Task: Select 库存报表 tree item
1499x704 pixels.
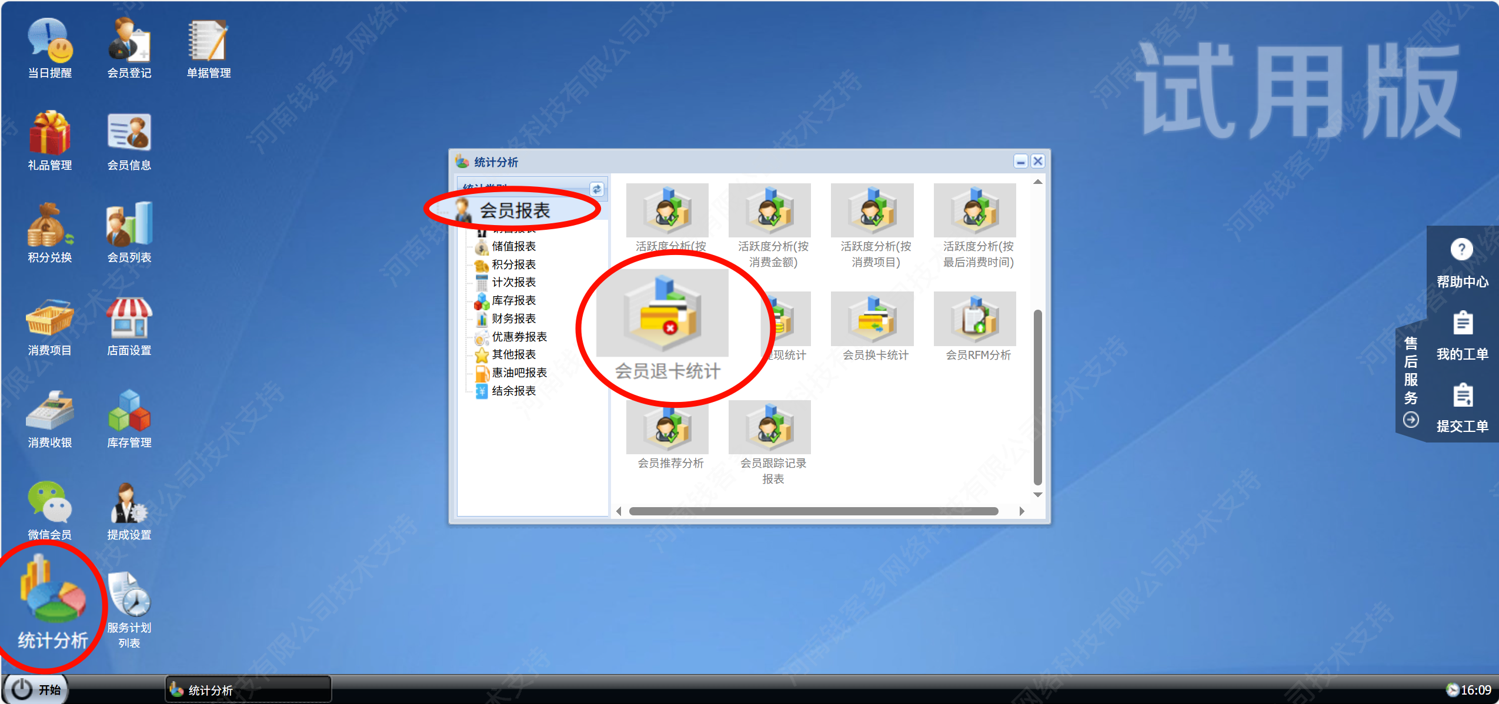Action: point(513,300)
